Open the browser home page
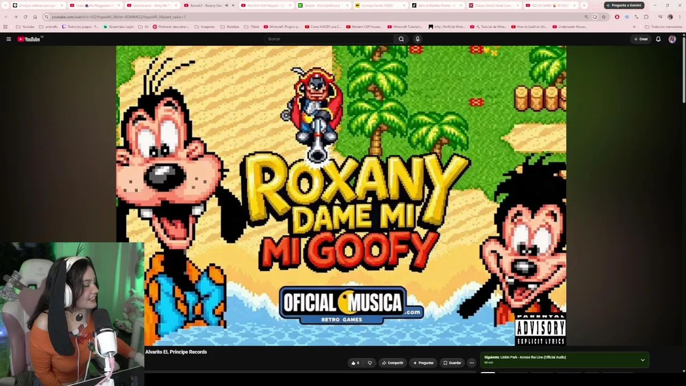Viewport: 686px width, 386px height. coord(35,17)
